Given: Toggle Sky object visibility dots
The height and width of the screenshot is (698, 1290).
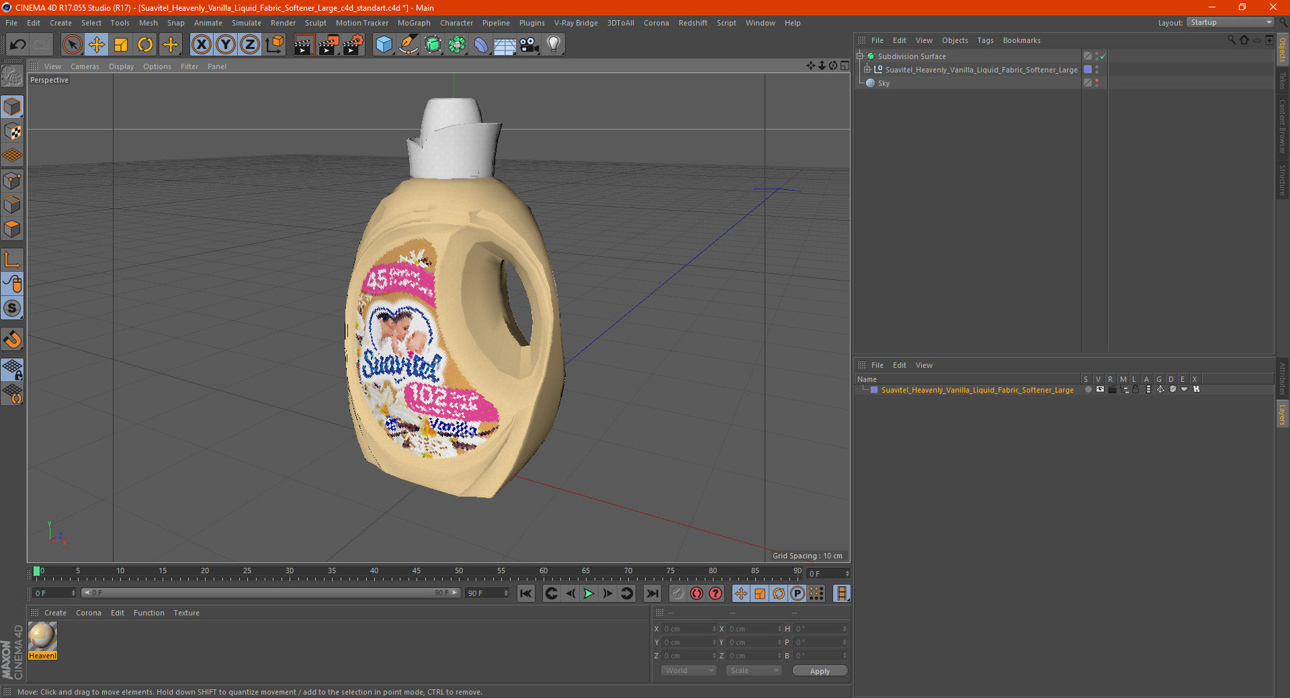Looking at the screenshot, I should click(x=1097, y=83).
